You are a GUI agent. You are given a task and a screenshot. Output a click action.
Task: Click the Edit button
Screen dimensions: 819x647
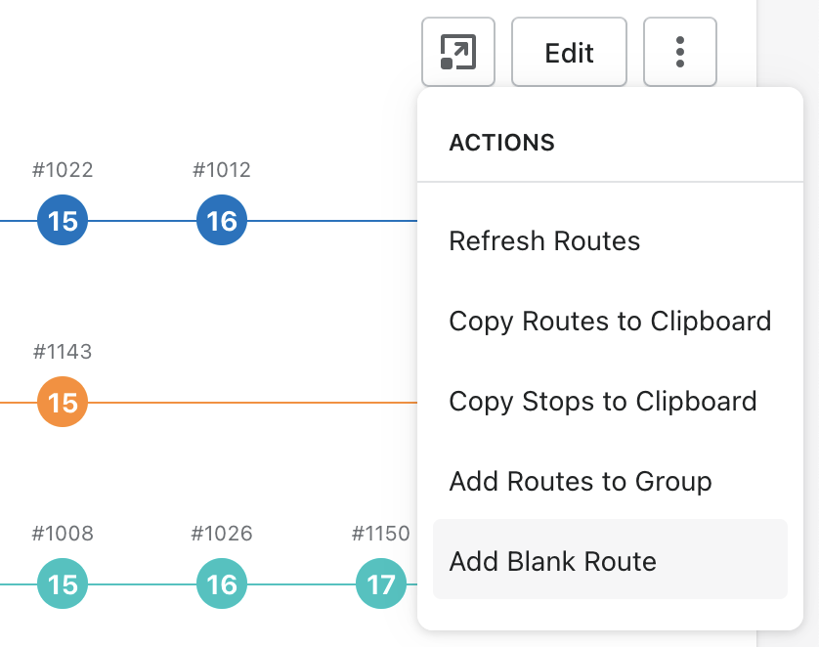[x=569, y=52]
